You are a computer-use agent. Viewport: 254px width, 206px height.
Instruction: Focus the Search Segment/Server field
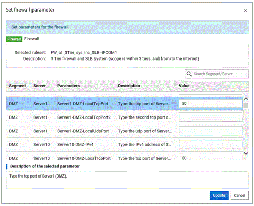point(217,74)
